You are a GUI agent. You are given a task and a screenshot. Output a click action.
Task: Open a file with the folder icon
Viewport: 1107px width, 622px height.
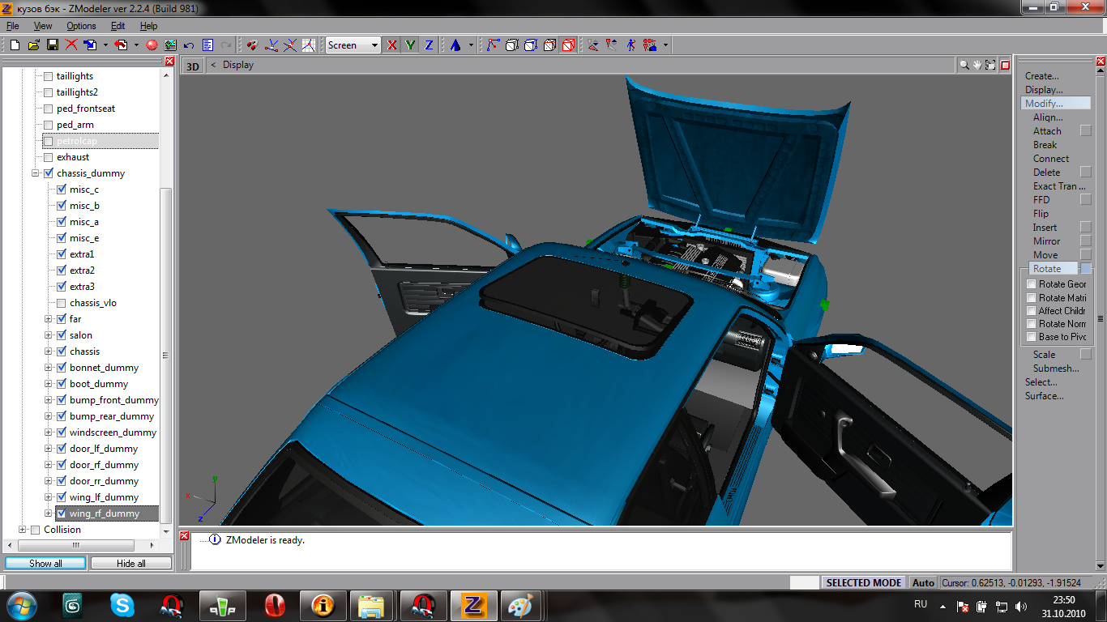coord(34,45)
